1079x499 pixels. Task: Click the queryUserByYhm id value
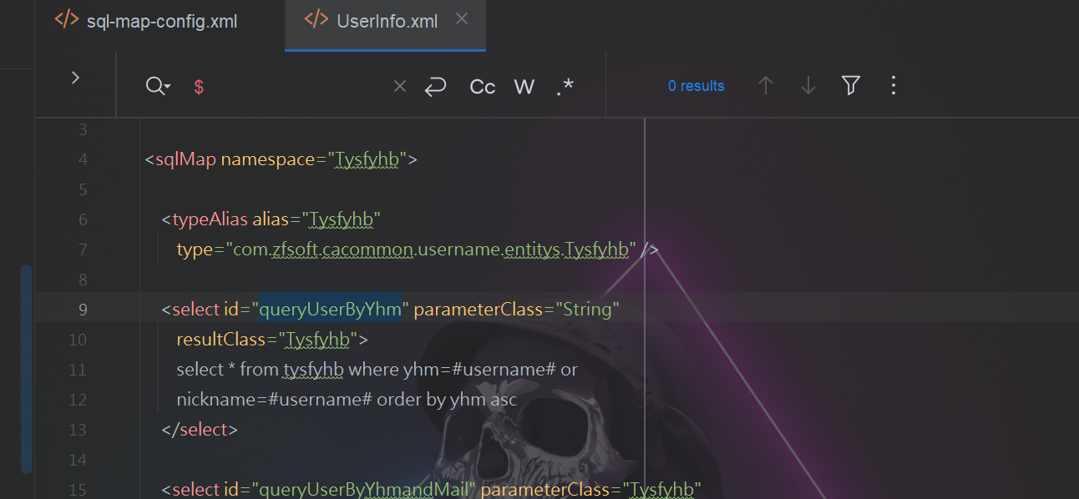331,310
